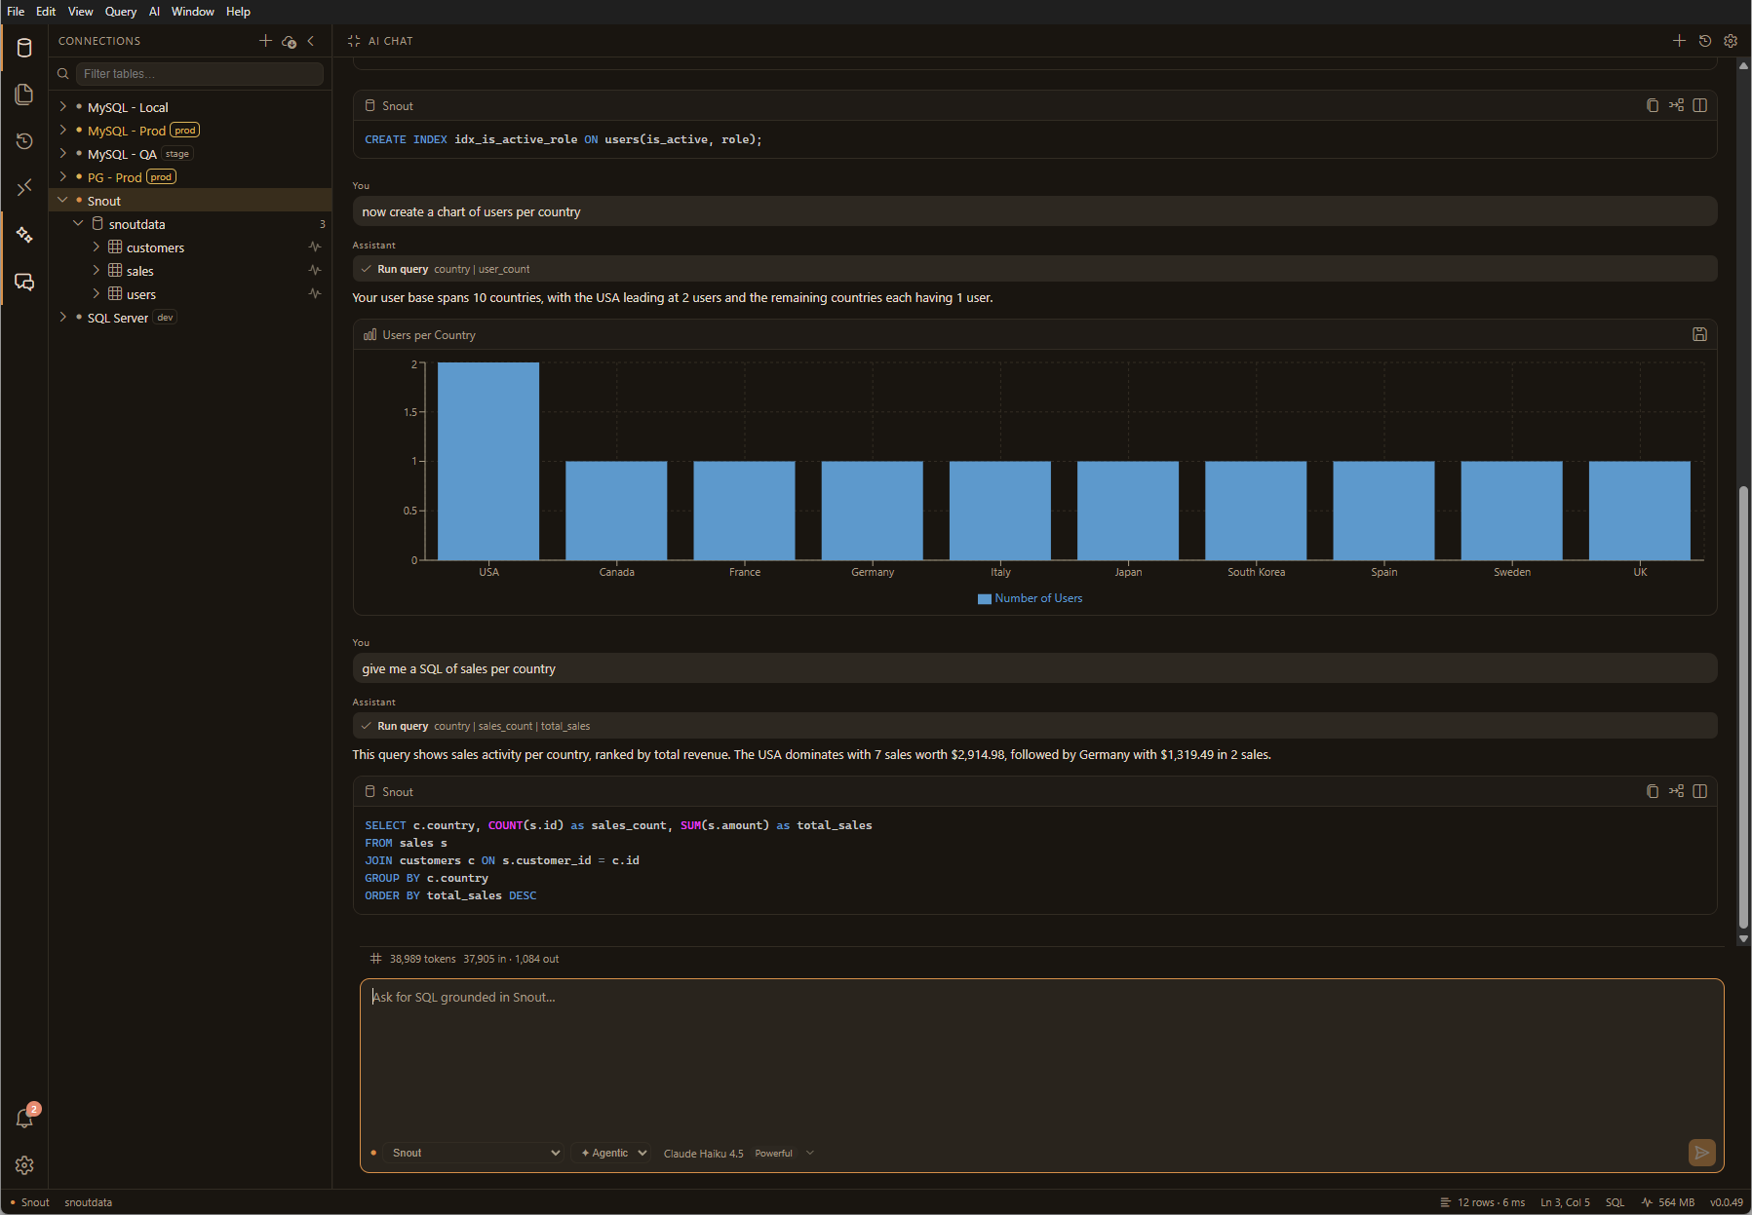The width and height of the screenshot is (1752, 1215).
Task: Open the AI chat bubbles sidebar icon
Action: point(24,282)
